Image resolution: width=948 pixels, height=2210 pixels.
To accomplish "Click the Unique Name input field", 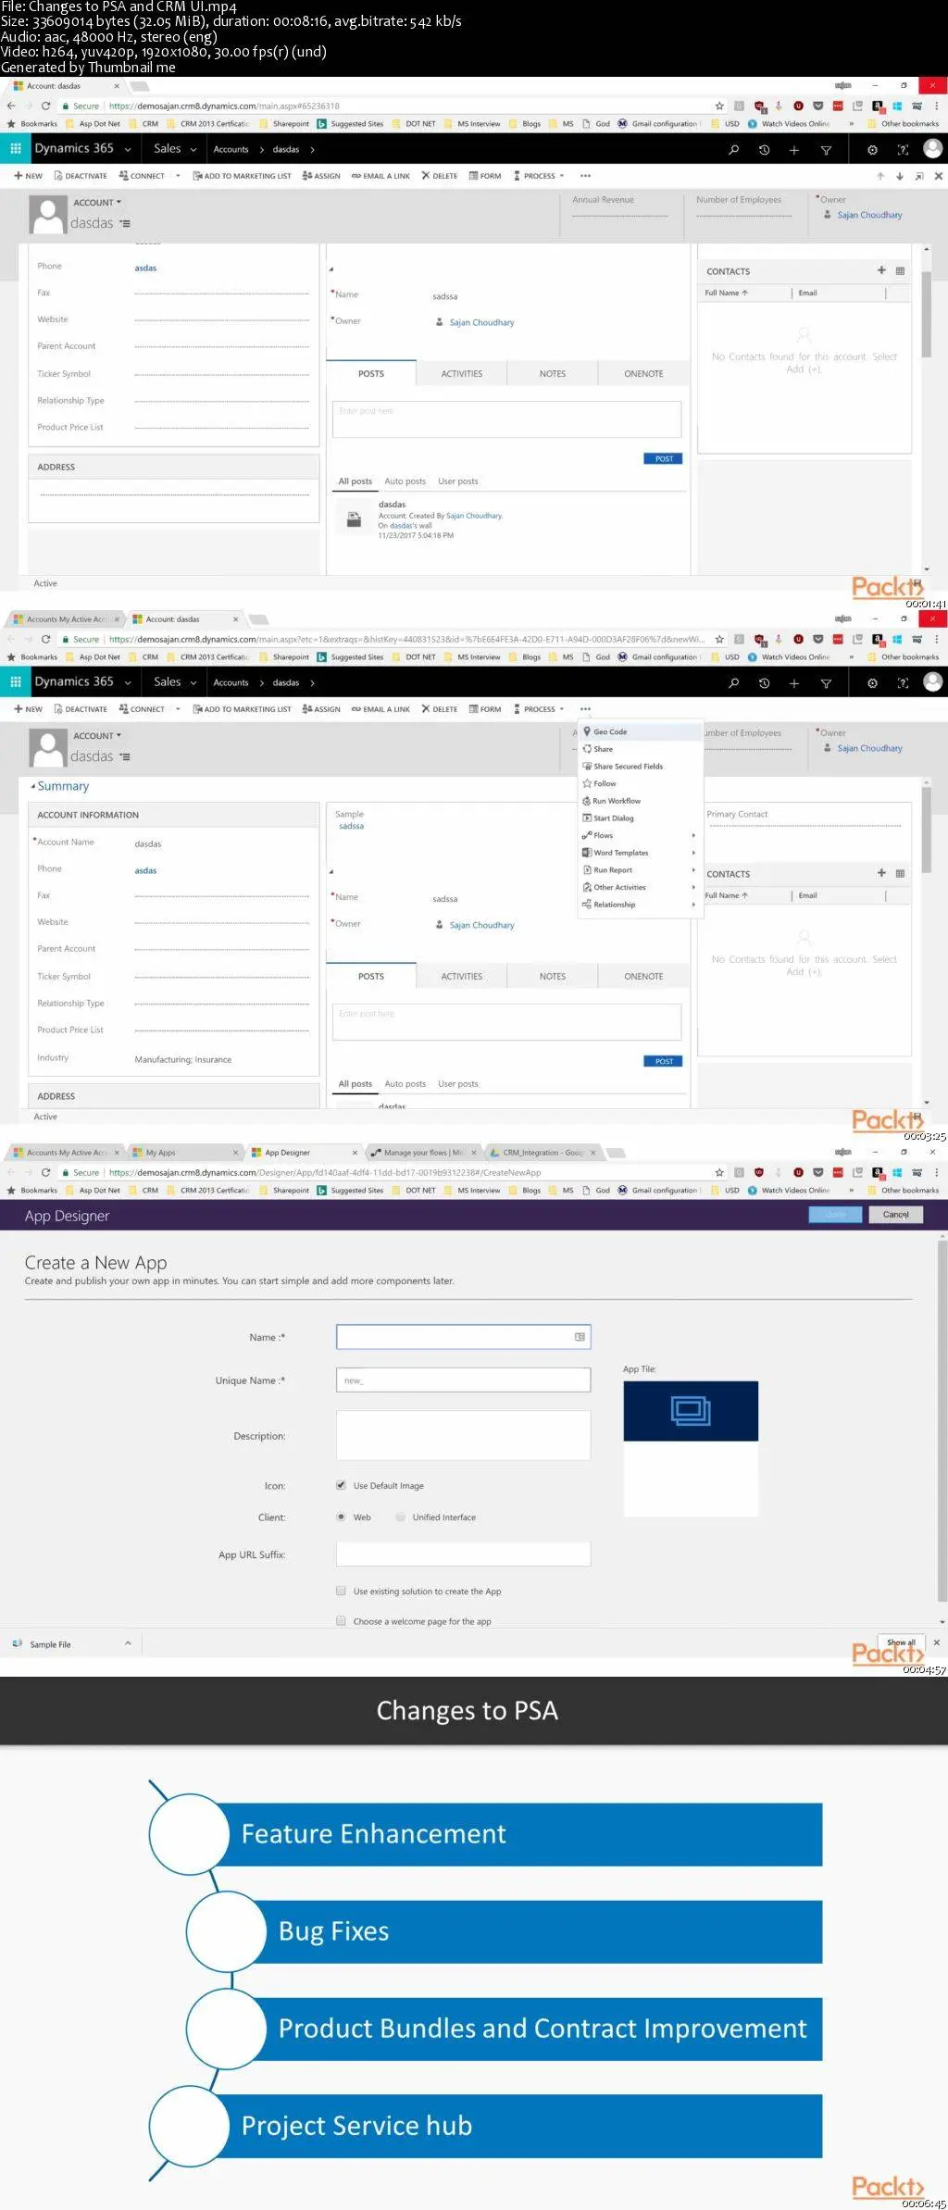I will tap(463, 1380).
